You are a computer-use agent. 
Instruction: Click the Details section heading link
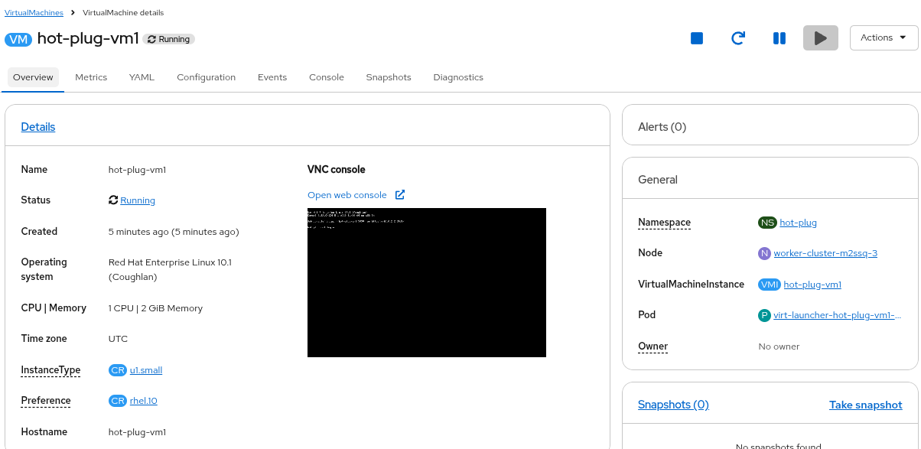coord(38,127)
